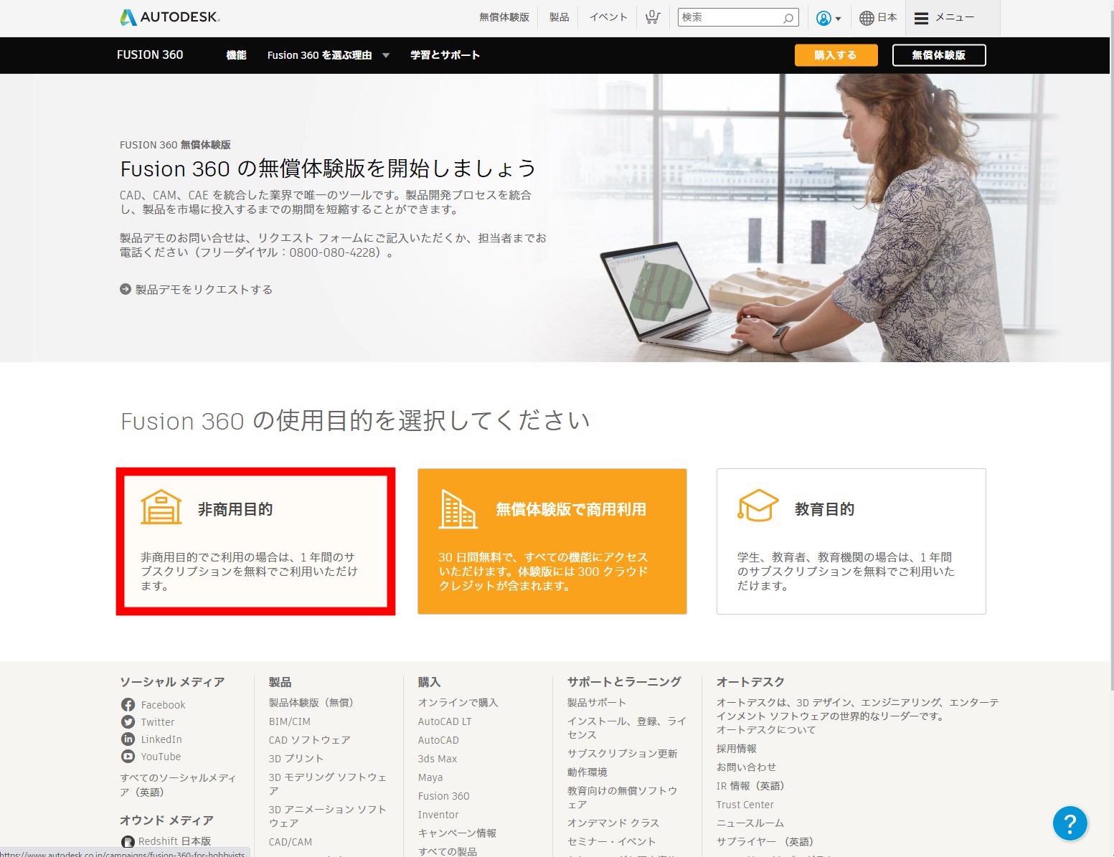Open YouTube footer link
1114x857 pixels.
pyautogui.click(x=161, y=757)
